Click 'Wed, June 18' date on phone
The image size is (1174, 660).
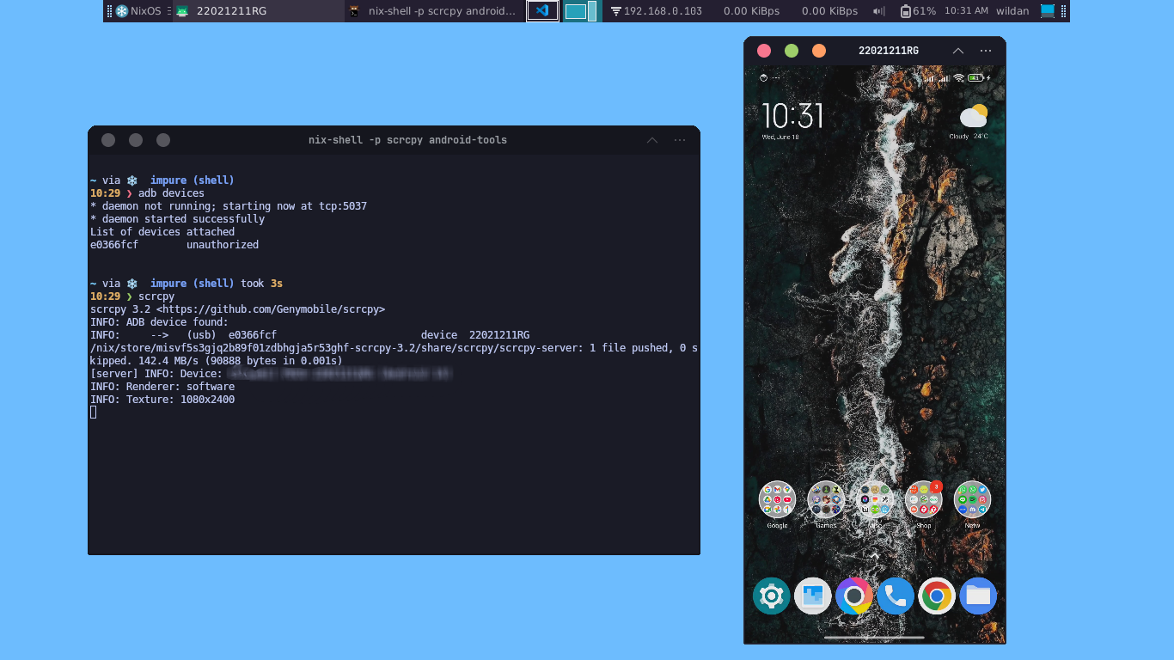pyautogui.click(x=780, y=137)
